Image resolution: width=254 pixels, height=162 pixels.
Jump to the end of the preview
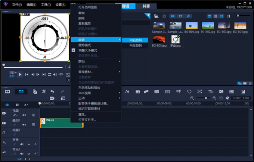[44, 74]
